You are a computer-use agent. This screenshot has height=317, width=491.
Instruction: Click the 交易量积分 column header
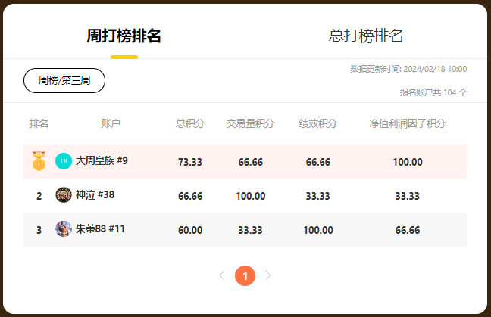pos(251,123)
